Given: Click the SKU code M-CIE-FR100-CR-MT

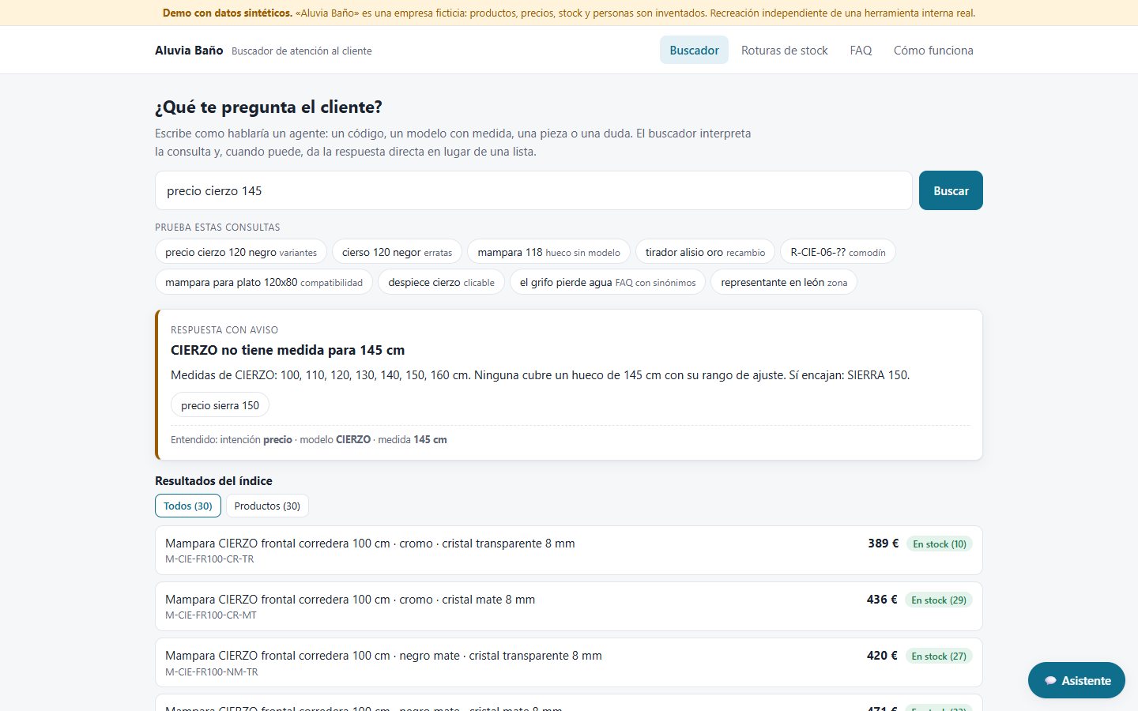Looking at the screenshot, I should click(211, 615).
